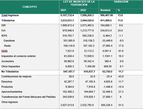The image size is (143, 109).
Task: Select the IVA 2021 value 978,946.5
Action: tap(68, 31)
